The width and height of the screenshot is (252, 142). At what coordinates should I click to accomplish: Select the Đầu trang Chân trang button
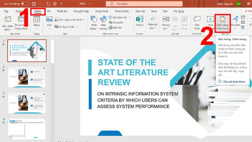(222, 23)
